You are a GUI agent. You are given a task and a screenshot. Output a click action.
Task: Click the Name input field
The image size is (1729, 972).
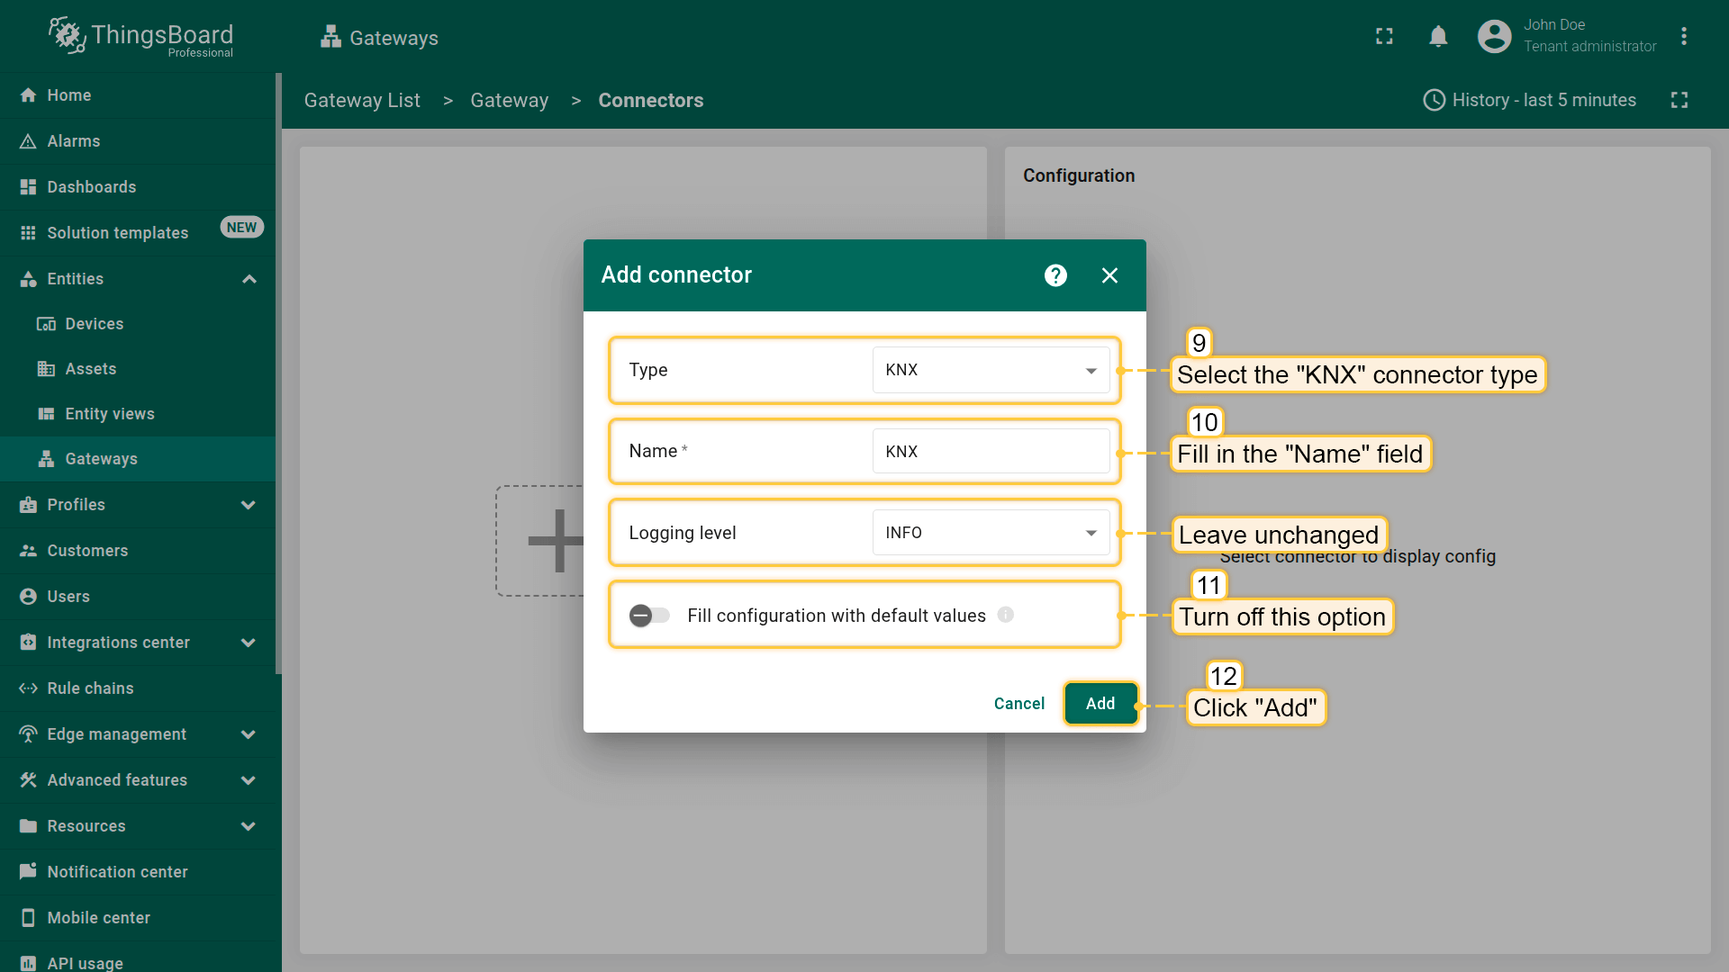tap(991, 452)
